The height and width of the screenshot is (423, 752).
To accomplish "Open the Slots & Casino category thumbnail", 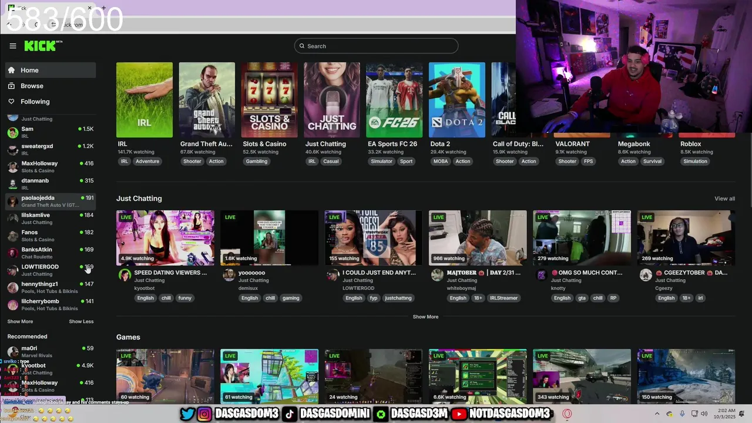I will coord(270,100).
